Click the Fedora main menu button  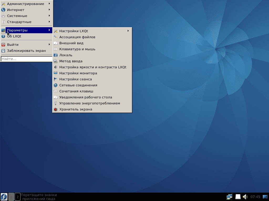[x=4, y=197]
